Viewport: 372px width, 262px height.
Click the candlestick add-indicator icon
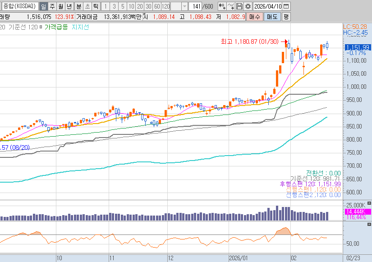click(x=222, y=6)
